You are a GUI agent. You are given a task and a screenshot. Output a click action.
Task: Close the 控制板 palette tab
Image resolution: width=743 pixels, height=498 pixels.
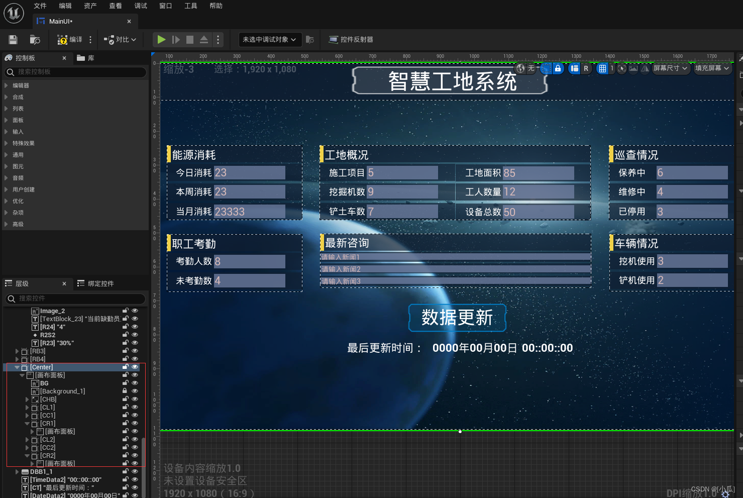(x=64, y=58)
